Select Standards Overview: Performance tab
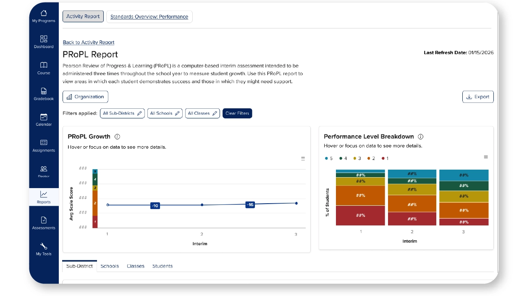 click(149, 17)
